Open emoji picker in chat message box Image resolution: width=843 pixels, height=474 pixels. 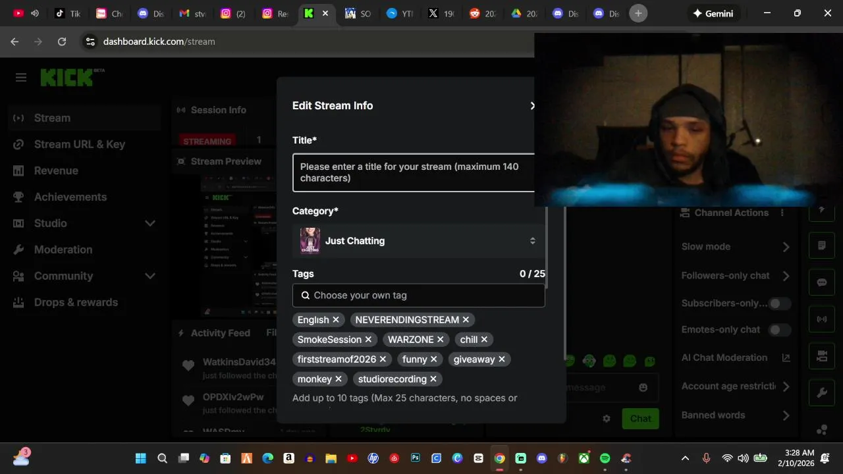click(x=643, y=387)
